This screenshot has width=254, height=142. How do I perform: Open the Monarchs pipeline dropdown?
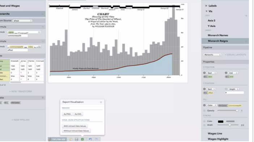(x=212, y=55)
